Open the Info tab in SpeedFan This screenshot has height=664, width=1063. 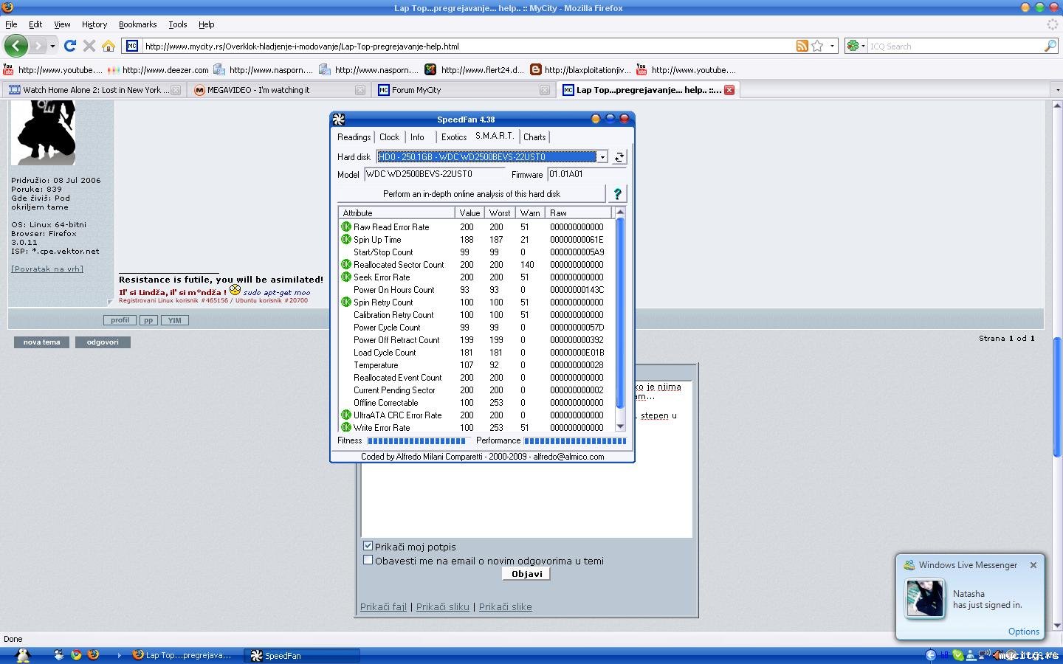pyautogui.click(x=417, y=137)
